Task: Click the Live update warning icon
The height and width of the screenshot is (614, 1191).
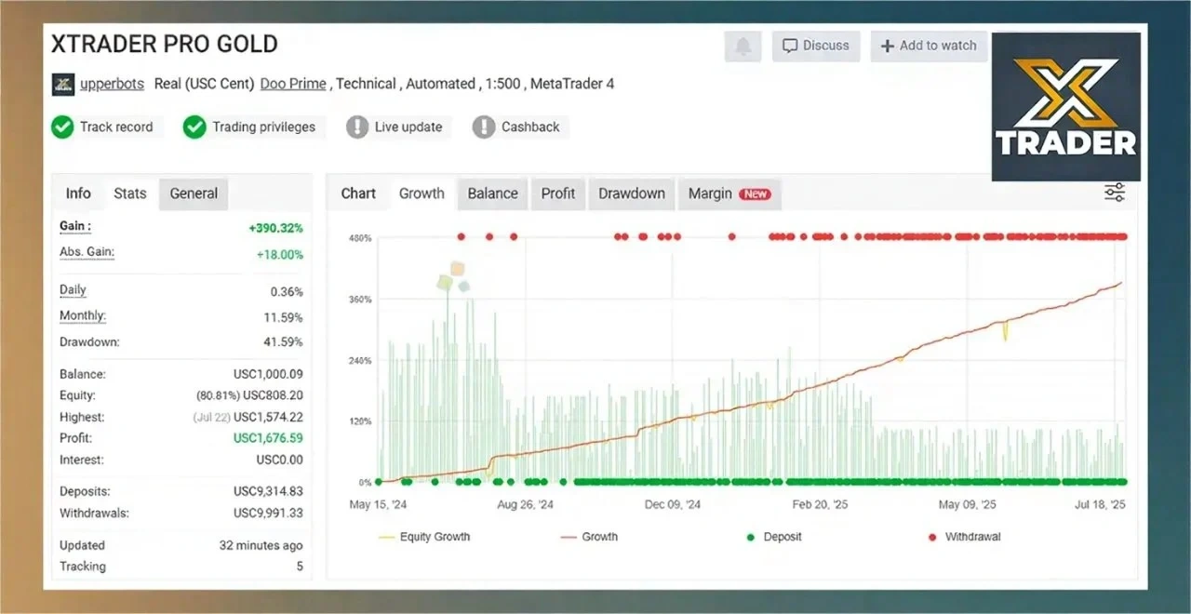Action: (x=357, y=127)
